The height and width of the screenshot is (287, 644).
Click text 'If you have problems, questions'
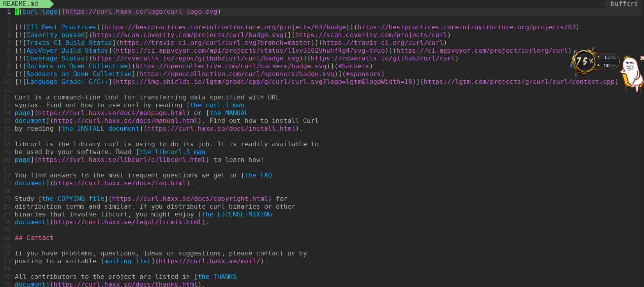point(75,253)
